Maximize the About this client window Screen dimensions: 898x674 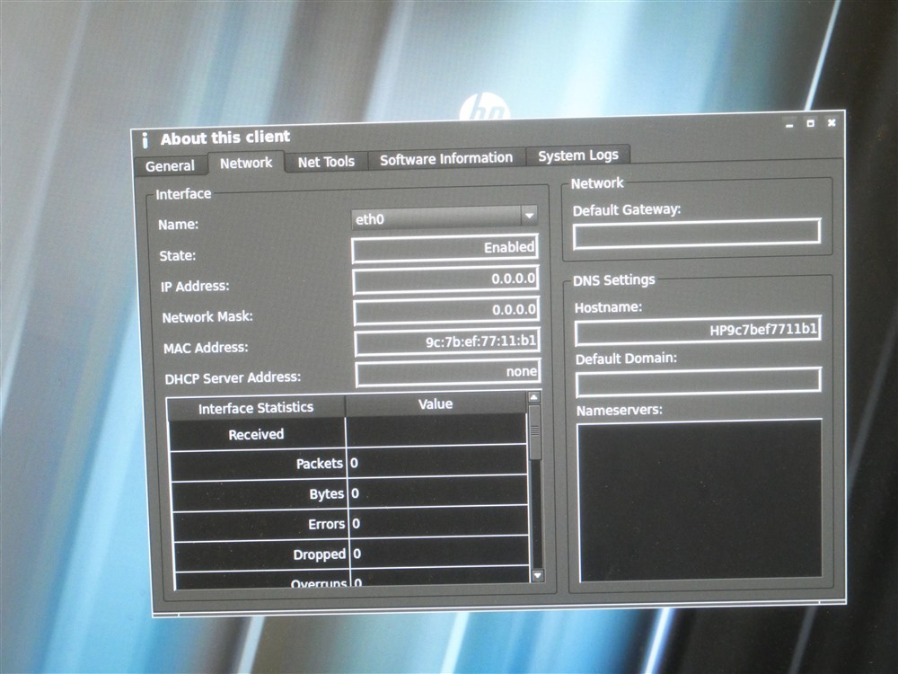tap(810, 123)
